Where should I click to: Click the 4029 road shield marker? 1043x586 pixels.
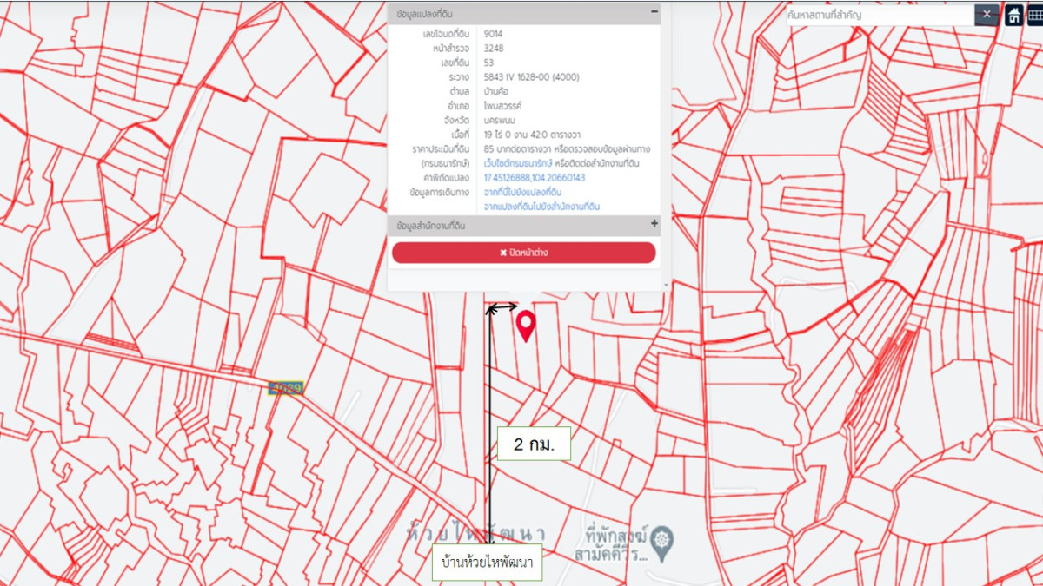click(286, 388)
